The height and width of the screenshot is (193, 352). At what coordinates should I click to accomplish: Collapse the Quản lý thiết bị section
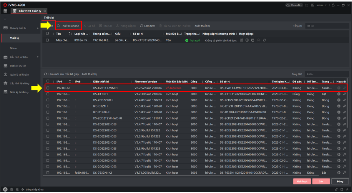pos(38,28)
